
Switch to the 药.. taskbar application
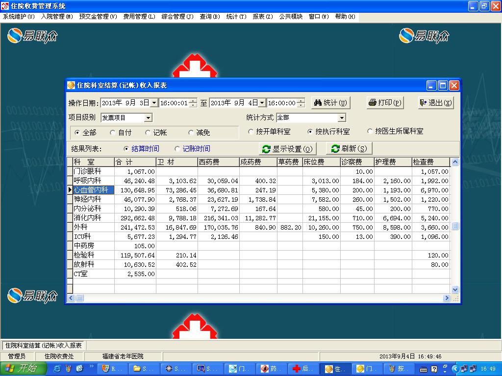click(271, 369)
